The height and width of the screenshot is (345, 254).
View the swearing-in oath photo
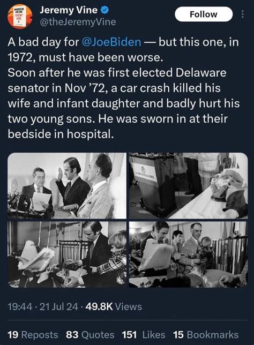click(x=67, y=186)
